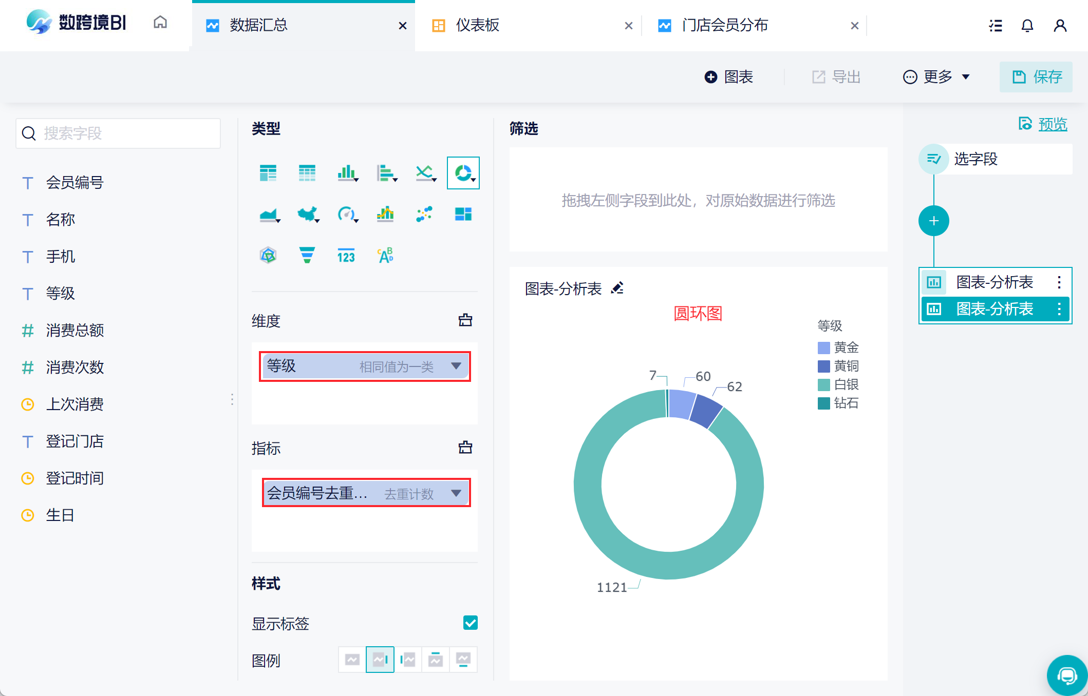1088x696 pixels.
Task: Set legend position to first option
Action: pos(352,660)
